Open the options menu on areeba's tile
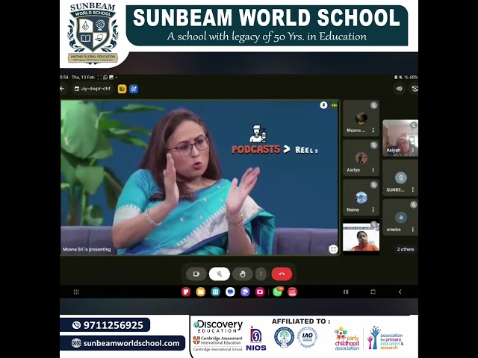 pos(413,230)
